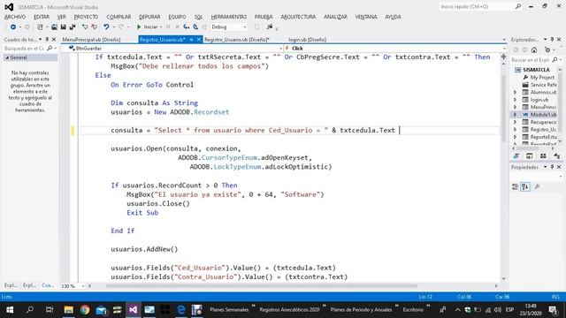The image size is (566, 318).
Task: Select My Project in Solution Explorer
Action: pyautogui.click(x=542, y=77)
